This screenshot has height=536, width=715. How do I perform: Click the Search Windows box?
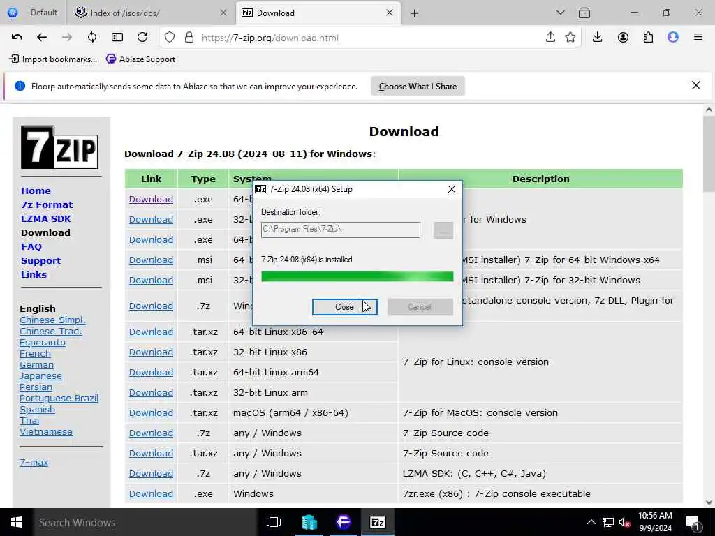(x=145, y=522)
